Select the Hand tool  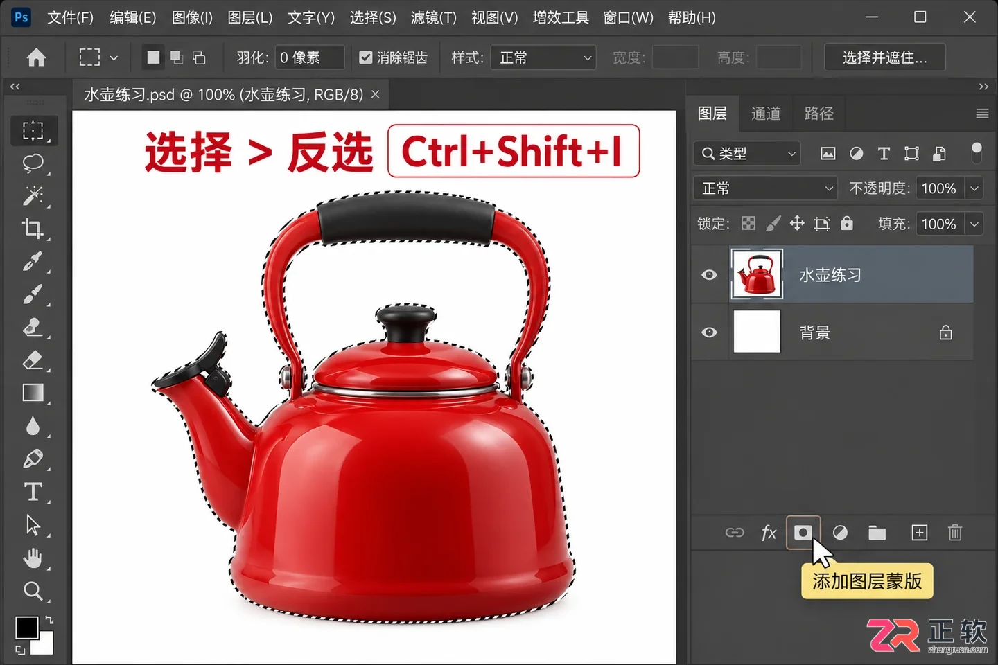[33, 558]
